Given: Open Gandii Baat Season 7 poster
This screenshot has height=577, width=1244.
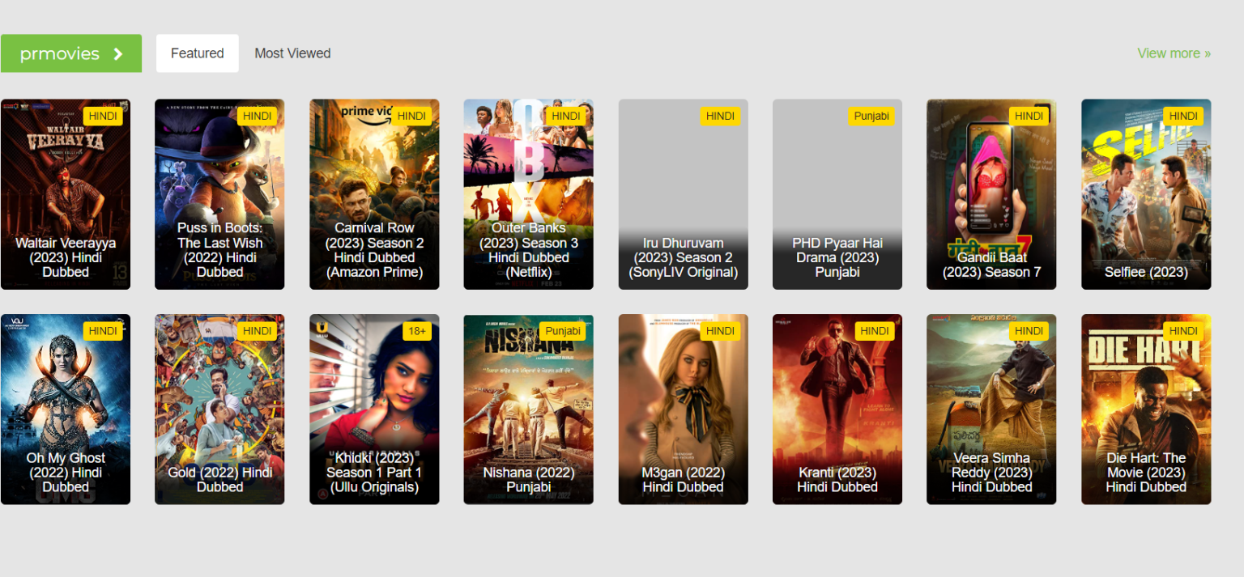Looking at the screenshot, I should 991,194.
